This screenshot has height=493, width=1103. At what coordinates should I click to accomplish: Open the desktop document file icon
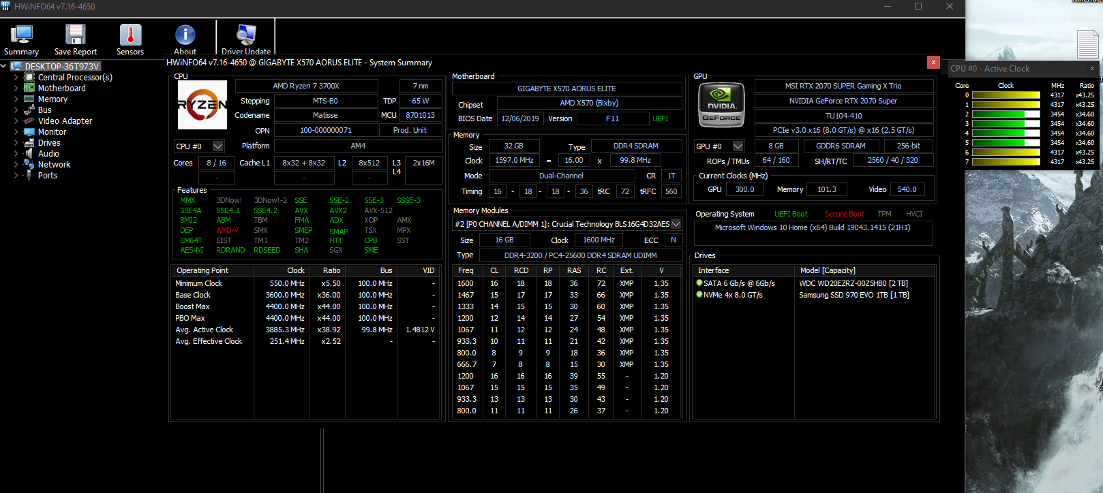point(1087,45)
